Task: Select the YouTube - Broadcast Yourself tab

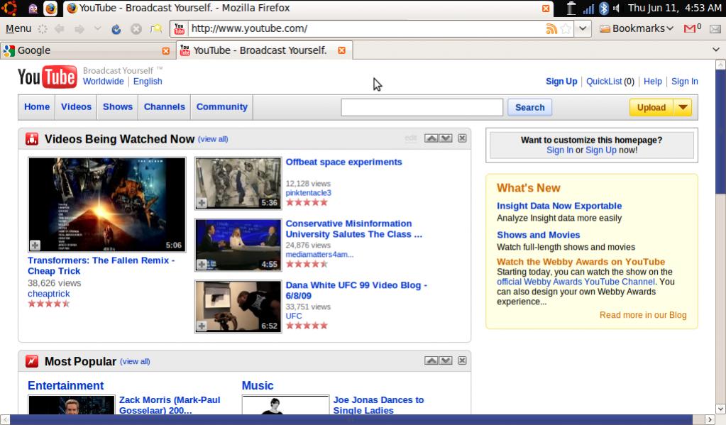Action: (x=265, y=50)
